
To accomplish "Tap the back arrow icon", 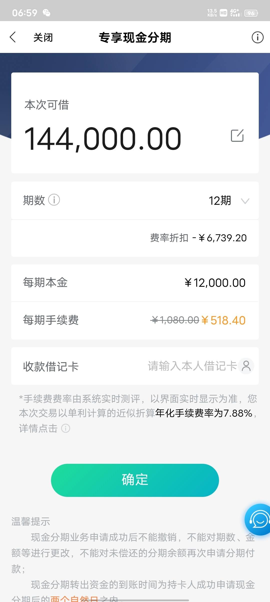I will tap(13, 37).
